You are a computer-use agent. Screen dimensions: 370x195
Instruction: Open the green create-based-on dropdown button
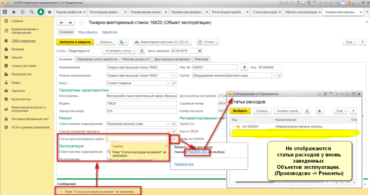point(123,42)
